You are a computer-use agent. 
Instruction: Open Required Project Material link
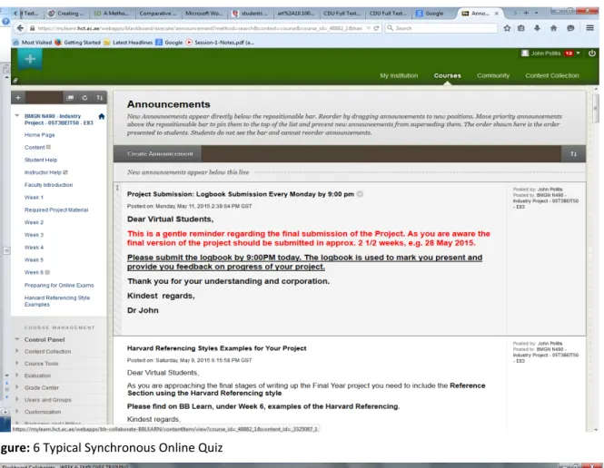click(x=56, y=210)
